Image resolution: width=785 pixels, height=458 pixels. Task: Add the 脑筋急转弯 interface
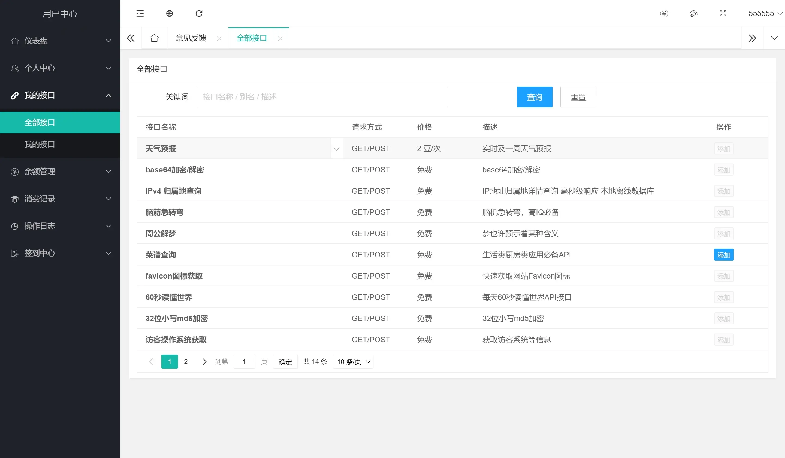(x=724, y=212)
